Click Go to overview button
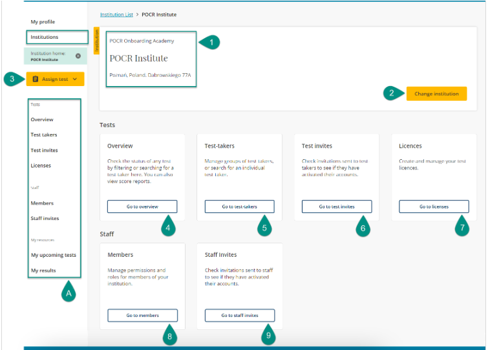 142,206
